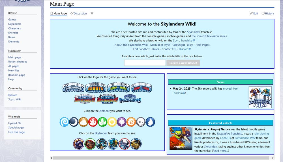283x162 pixels.
Task: Open the Ring of Heroes Com2uS thumbnail
Action: tap(181, 138)
